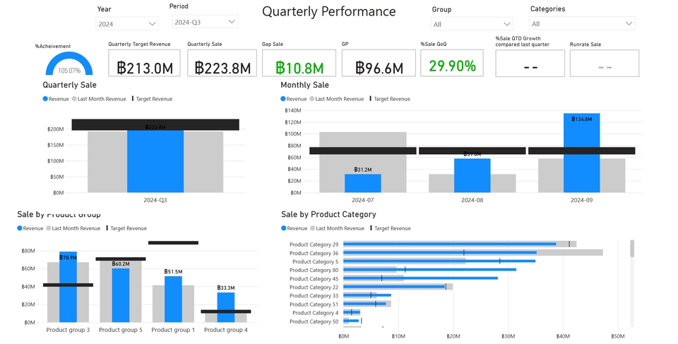Open the Year 2024 dropdown

point(126,24)
